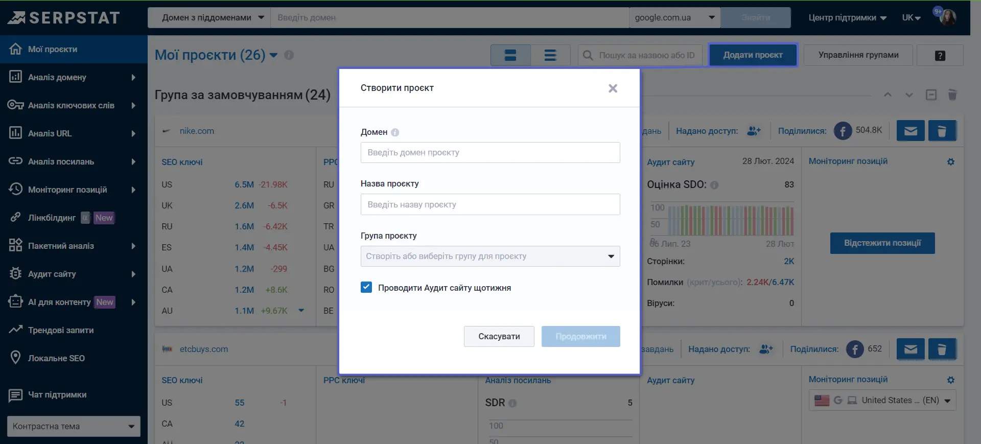The image size is (981, 444).
Task: Click the Відстежити позиції button
Action: tap(882, 243)
